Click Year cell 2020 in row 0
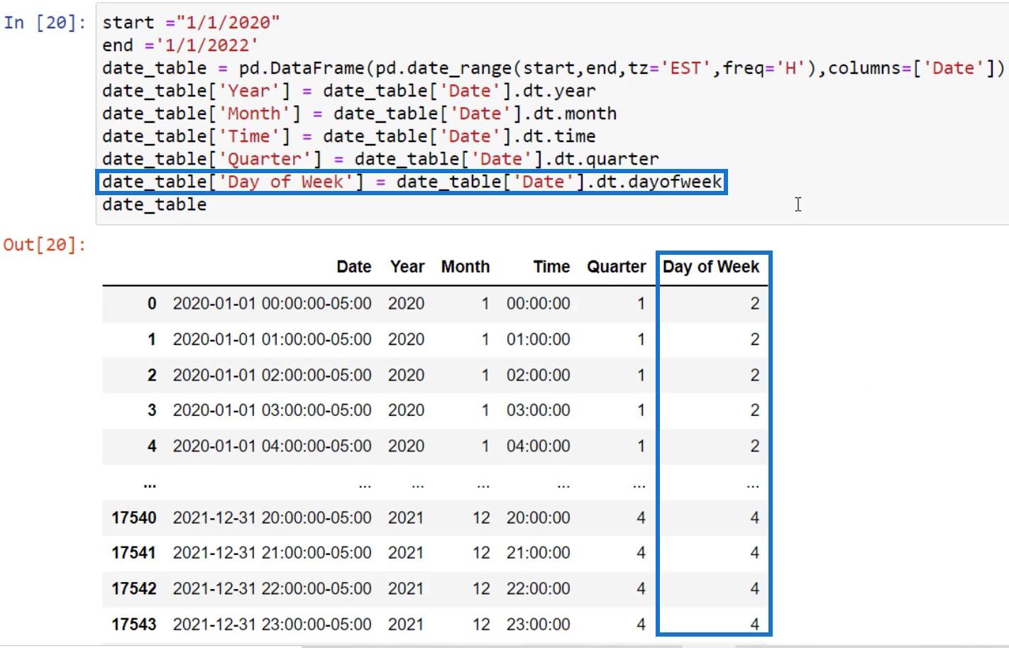Viewport: 1009px width, 648px height. tap(407, 304)
